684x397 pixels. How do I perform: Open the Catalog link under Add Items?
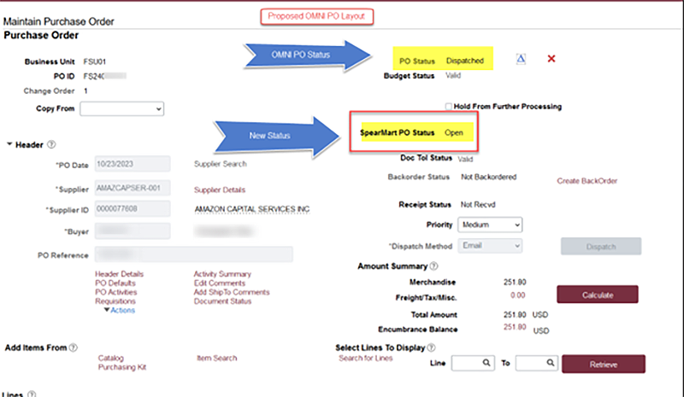point(111,359)
